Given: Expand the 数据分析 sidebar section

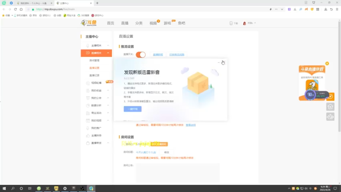Looking at the screenshot, I should (x=108, y=105).
